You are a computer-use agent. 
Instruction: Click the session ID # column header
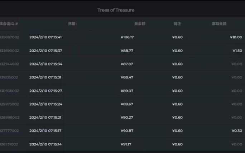coord(9,24)
